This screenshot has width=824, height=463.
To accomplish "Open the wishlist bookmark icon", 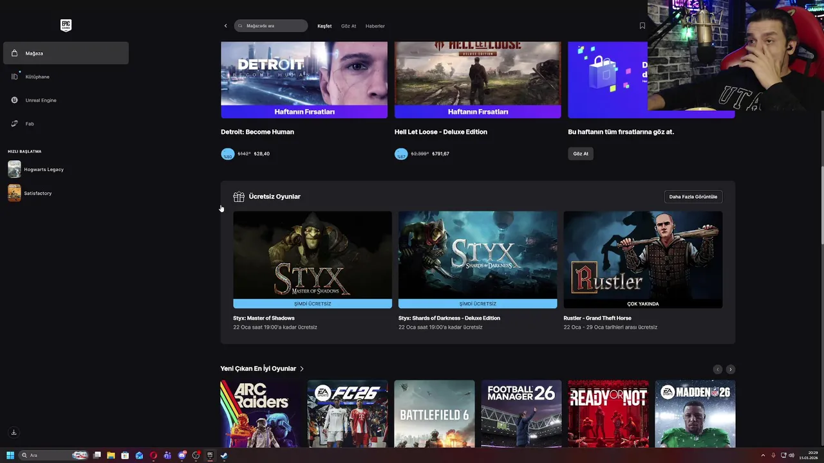I will click(642, 26).
